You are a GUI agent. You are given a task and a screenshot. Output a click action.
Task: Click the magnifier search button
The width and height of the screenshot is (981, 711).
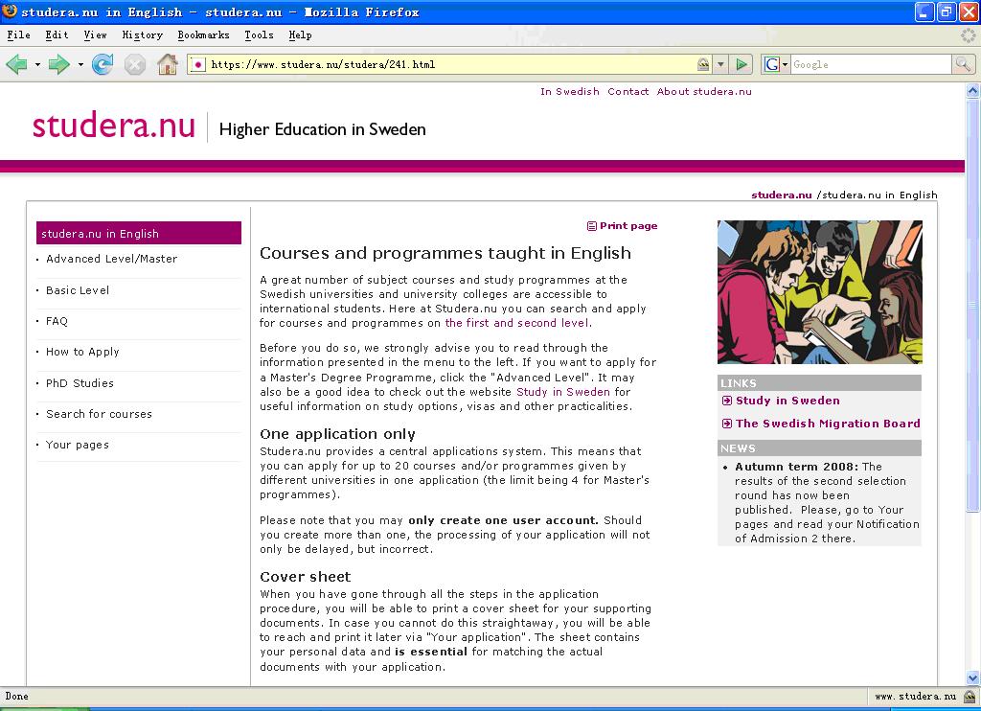962,64
